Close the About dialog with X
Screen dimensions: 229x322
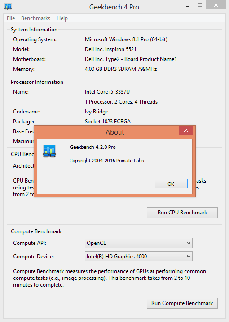pyautogui.click(x=186, y=131)
